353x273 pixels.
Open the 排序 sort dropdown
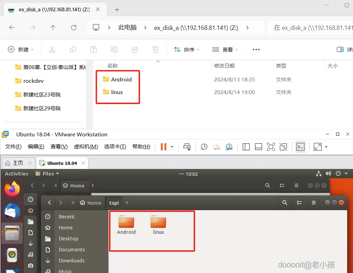[x=187, y=49]
